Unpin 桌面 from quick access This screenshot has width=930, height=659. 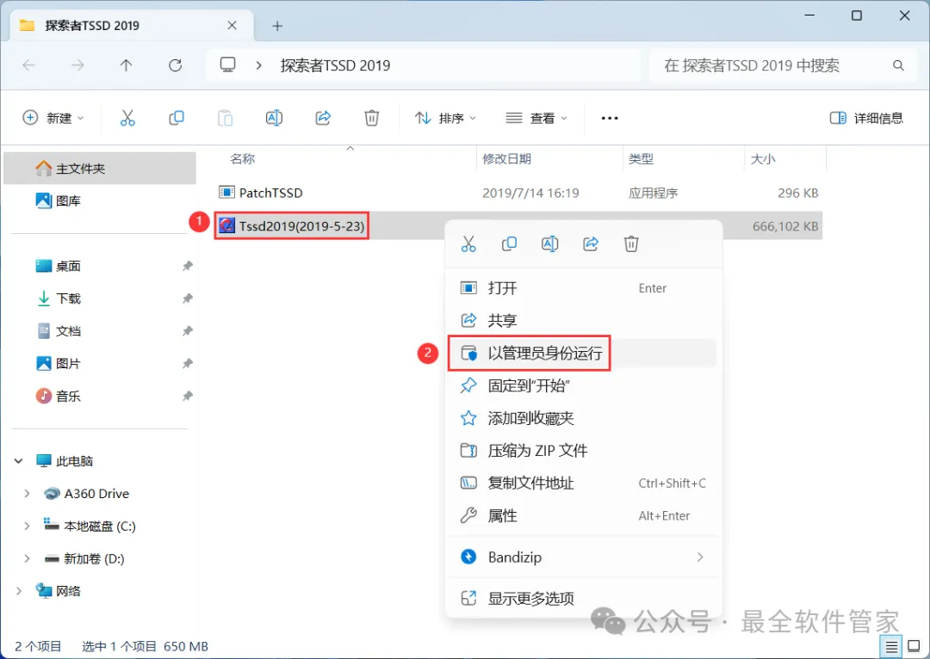[188, 266]
